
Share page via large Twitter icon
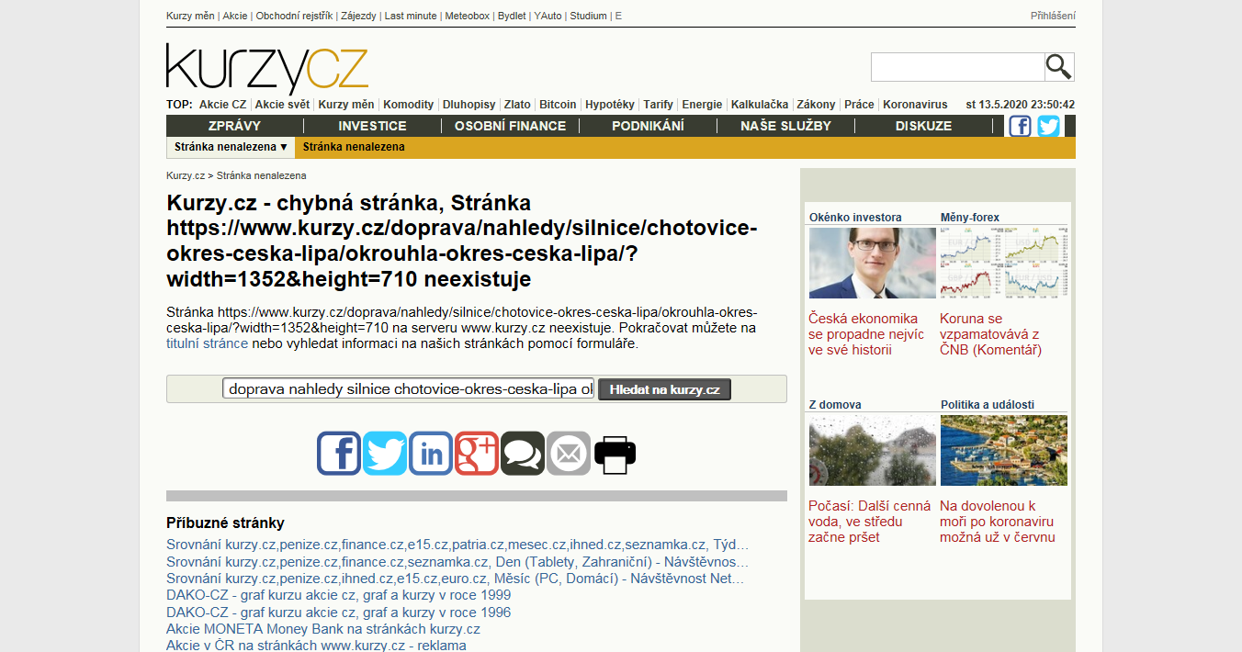coord(385,454)
